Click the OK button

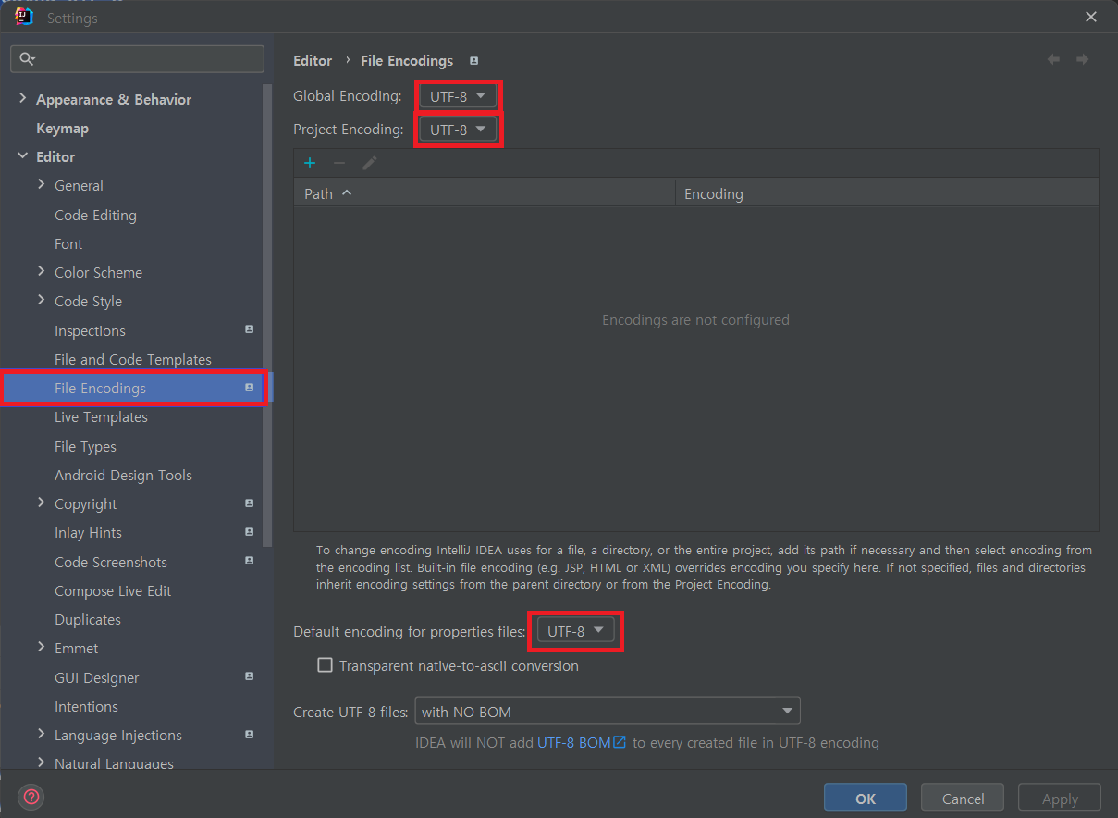(866, 799)
